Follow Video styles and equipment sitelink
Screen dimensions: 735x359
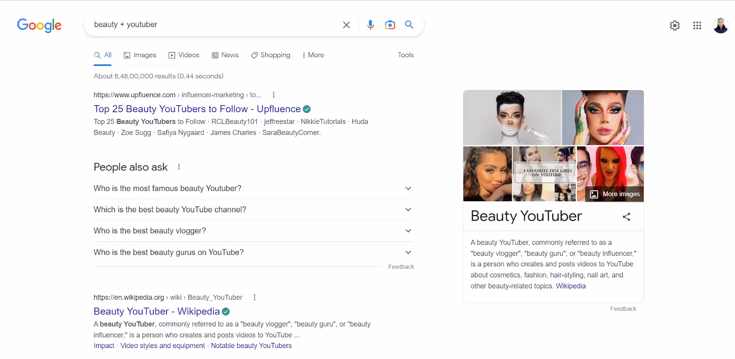163,346
